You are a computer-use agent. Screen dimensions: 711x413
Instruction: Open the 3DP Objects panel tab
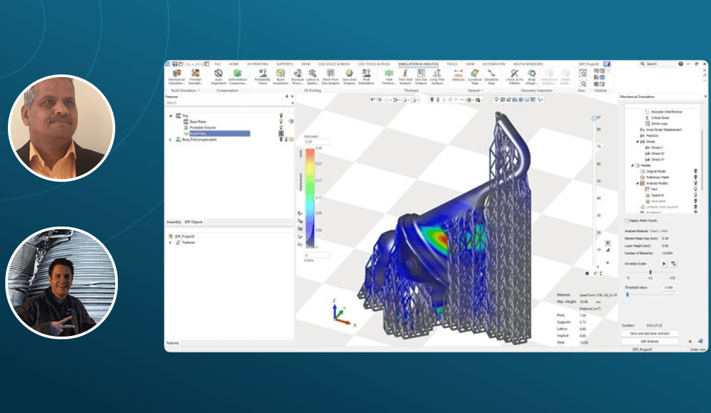(192, 221)
